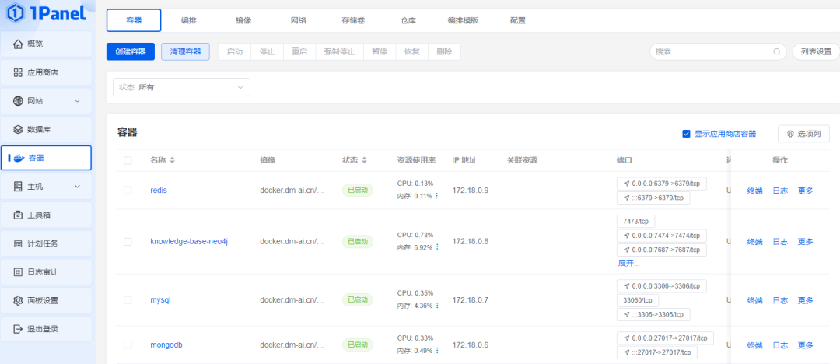Screen dimensions: 840x364
Task: Click the 创建容器 button
Action: [x=131, y=52]
